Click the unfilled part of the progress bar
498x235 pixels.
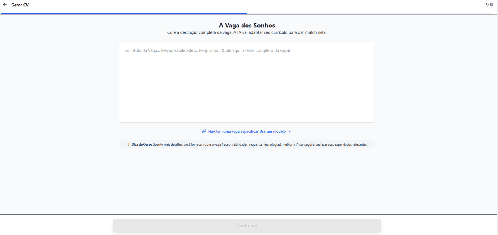point(372,14)
